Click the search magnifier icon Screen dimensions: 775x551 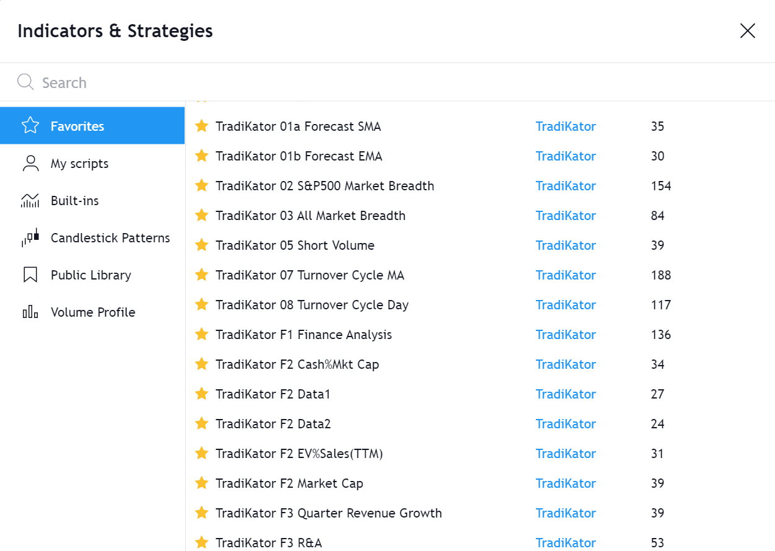pos(25,82)
